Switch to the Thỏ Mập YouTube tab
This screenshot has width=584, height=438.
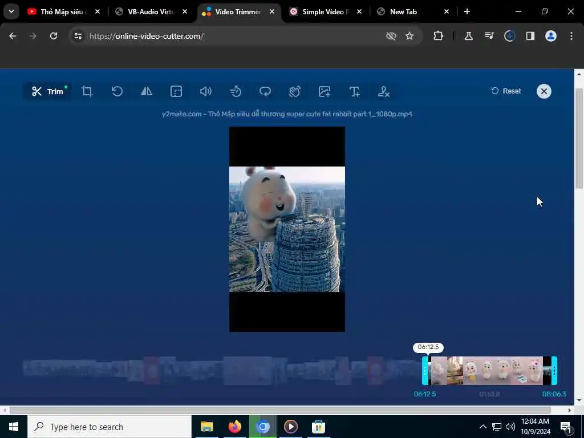63,12
